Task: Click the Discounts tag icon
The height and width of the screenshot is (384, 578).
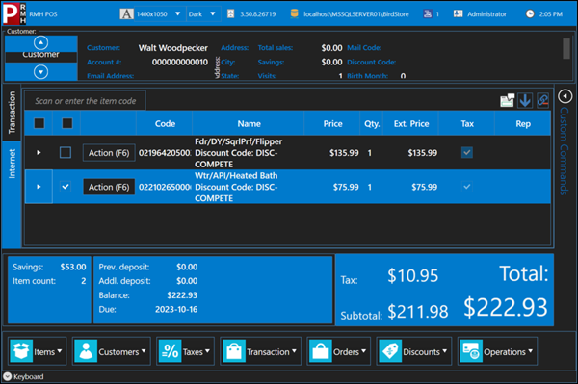Action: coord(390,351)
